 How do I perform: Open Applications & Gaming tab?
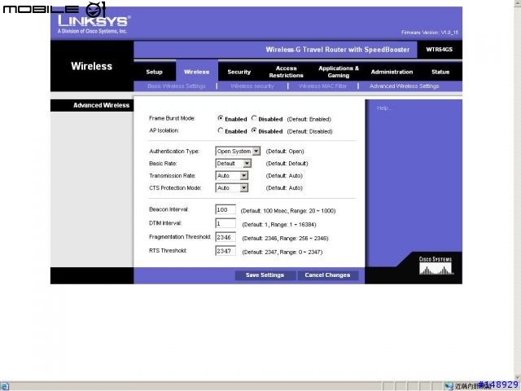tap(339, 72)
